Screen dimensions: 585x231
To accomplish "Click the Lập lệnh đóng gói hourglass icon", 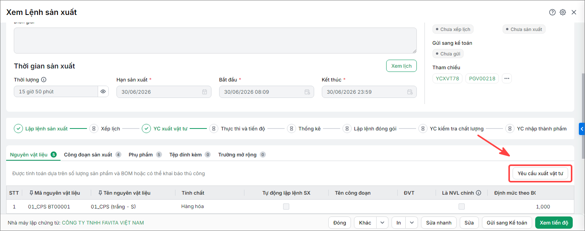I will coord(347,129).
